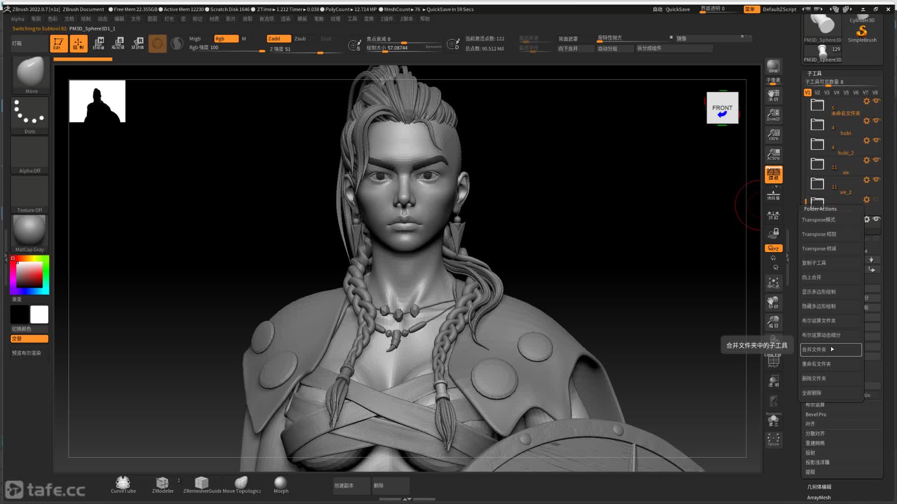
Task: Choose 删除文件夹 from Folder Actions
Action: 831,378
